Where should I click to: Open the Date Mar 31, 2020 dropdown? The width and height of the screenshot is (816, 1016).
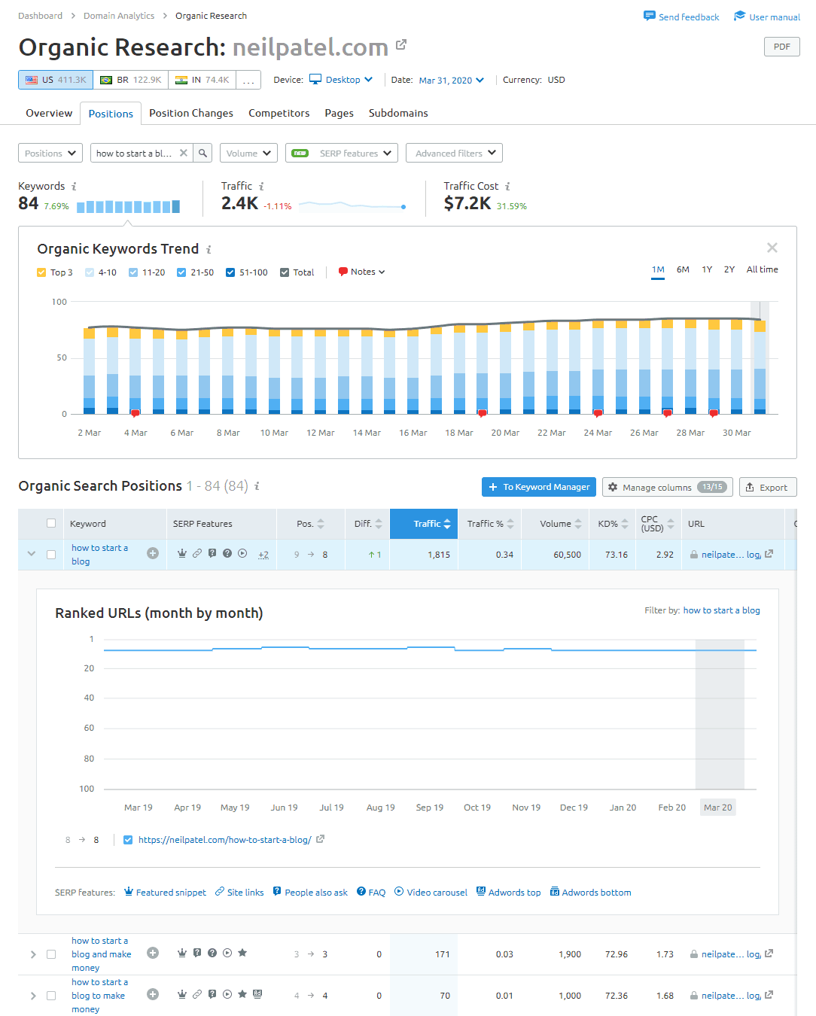tap(451, 80)
